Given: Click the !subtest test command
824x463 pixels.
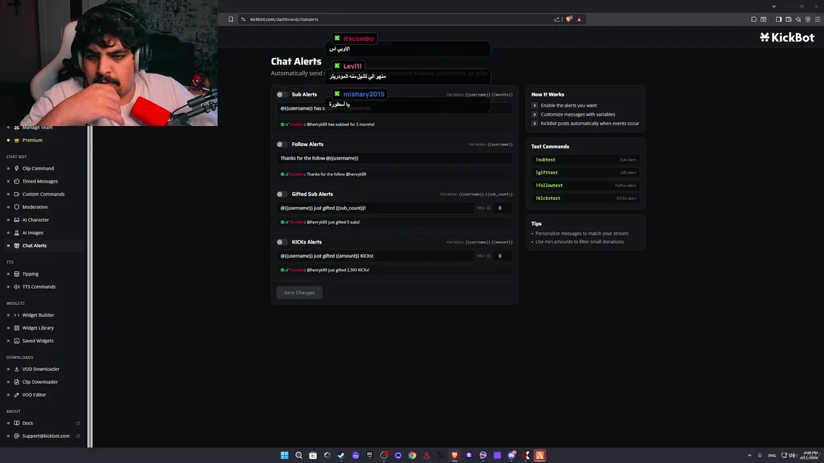Looking at the screenshot, I should 585,159.
